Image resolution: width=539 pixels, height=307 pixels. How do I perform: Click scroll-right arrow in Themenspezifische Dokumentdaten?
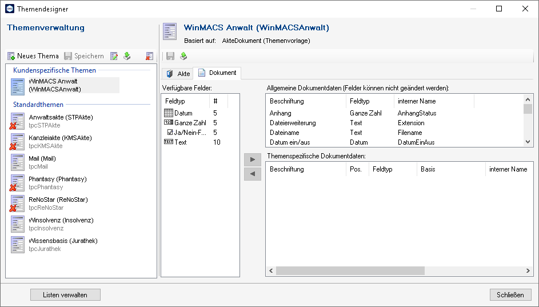point(528,271)
